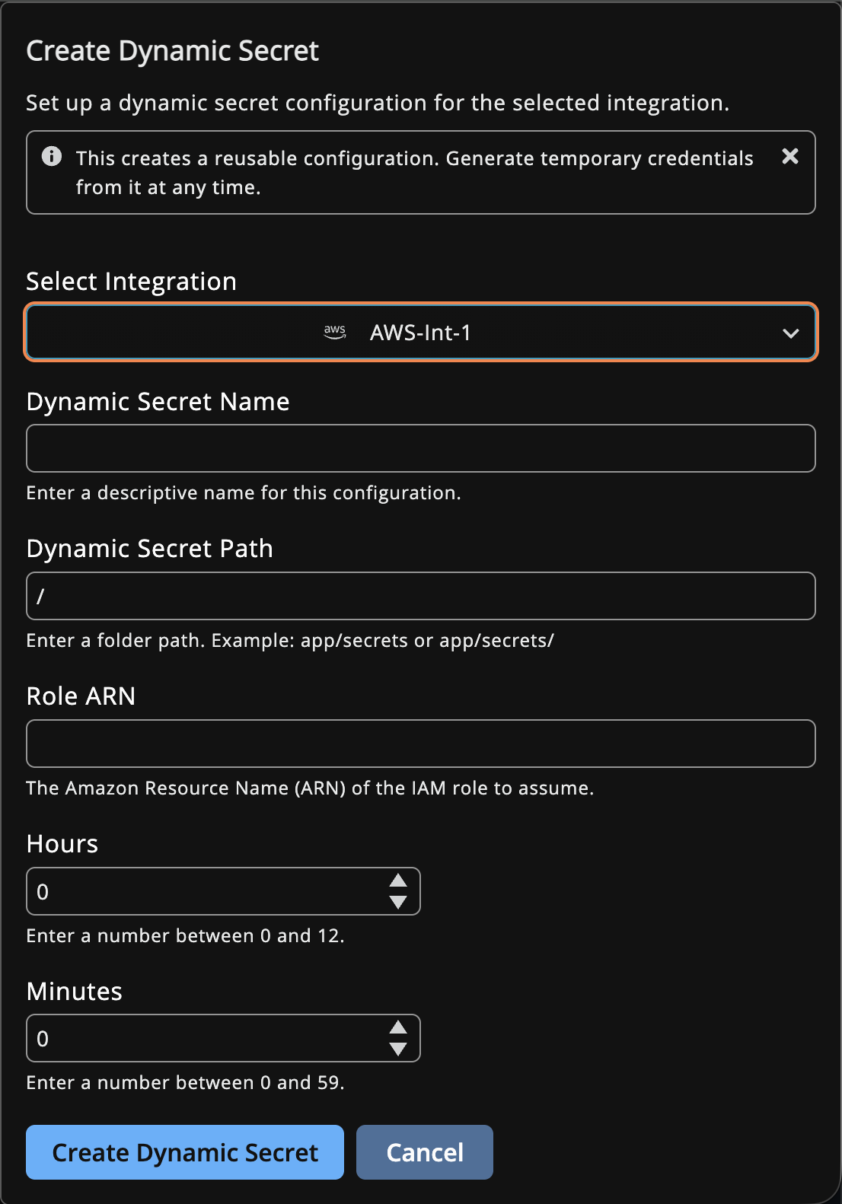The image size is (842, 1204).
Task: Click the info icon in the banner
Action: click(x=52, y=156)
